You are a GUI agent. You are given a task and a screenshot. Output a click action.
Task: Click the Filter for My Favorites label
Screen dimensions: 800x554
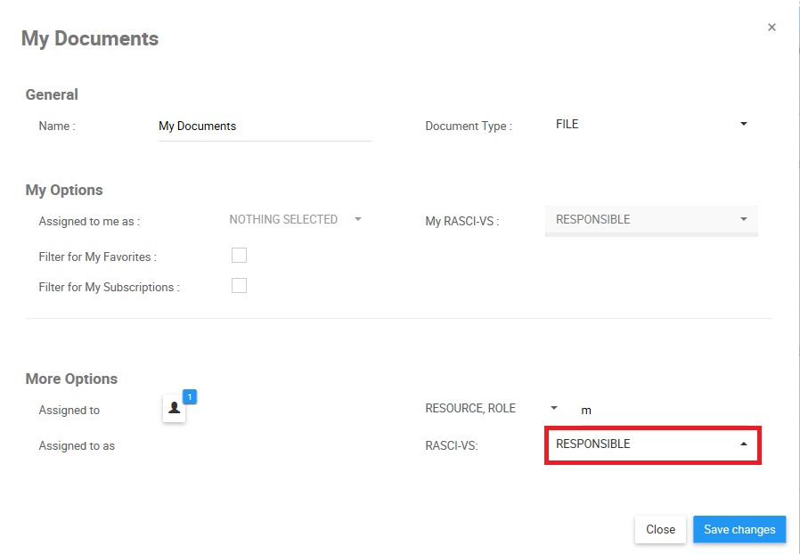click(98, 257)
